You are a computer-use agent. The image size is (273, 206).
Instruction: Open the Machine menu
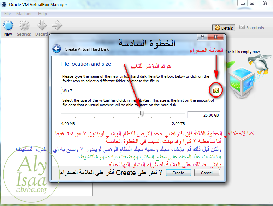(24, 14)
